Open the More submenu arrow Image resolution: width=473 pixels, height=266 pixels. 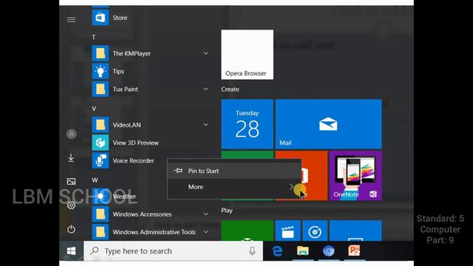[x=291, y=187]
